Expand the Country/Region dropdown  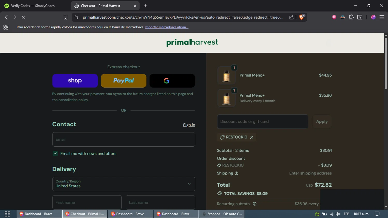(124, 184)
